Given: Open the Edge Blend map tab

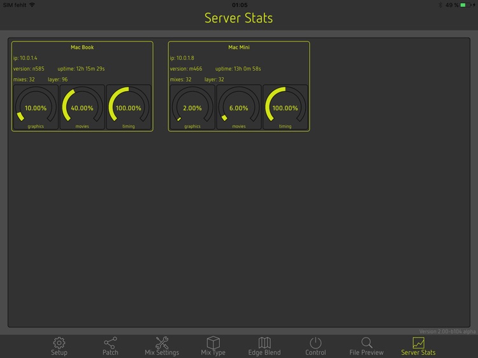Looking at the screenshot, I should [264, 347].
